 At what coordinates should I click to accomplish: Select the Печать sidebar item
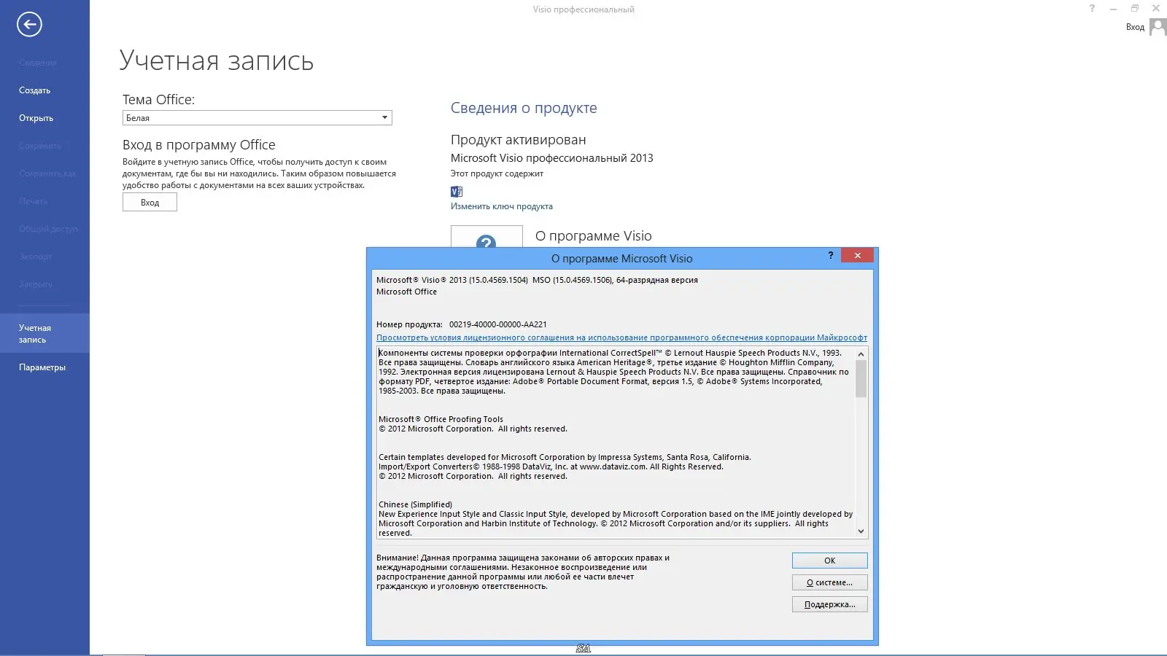[x=34, y=201]
